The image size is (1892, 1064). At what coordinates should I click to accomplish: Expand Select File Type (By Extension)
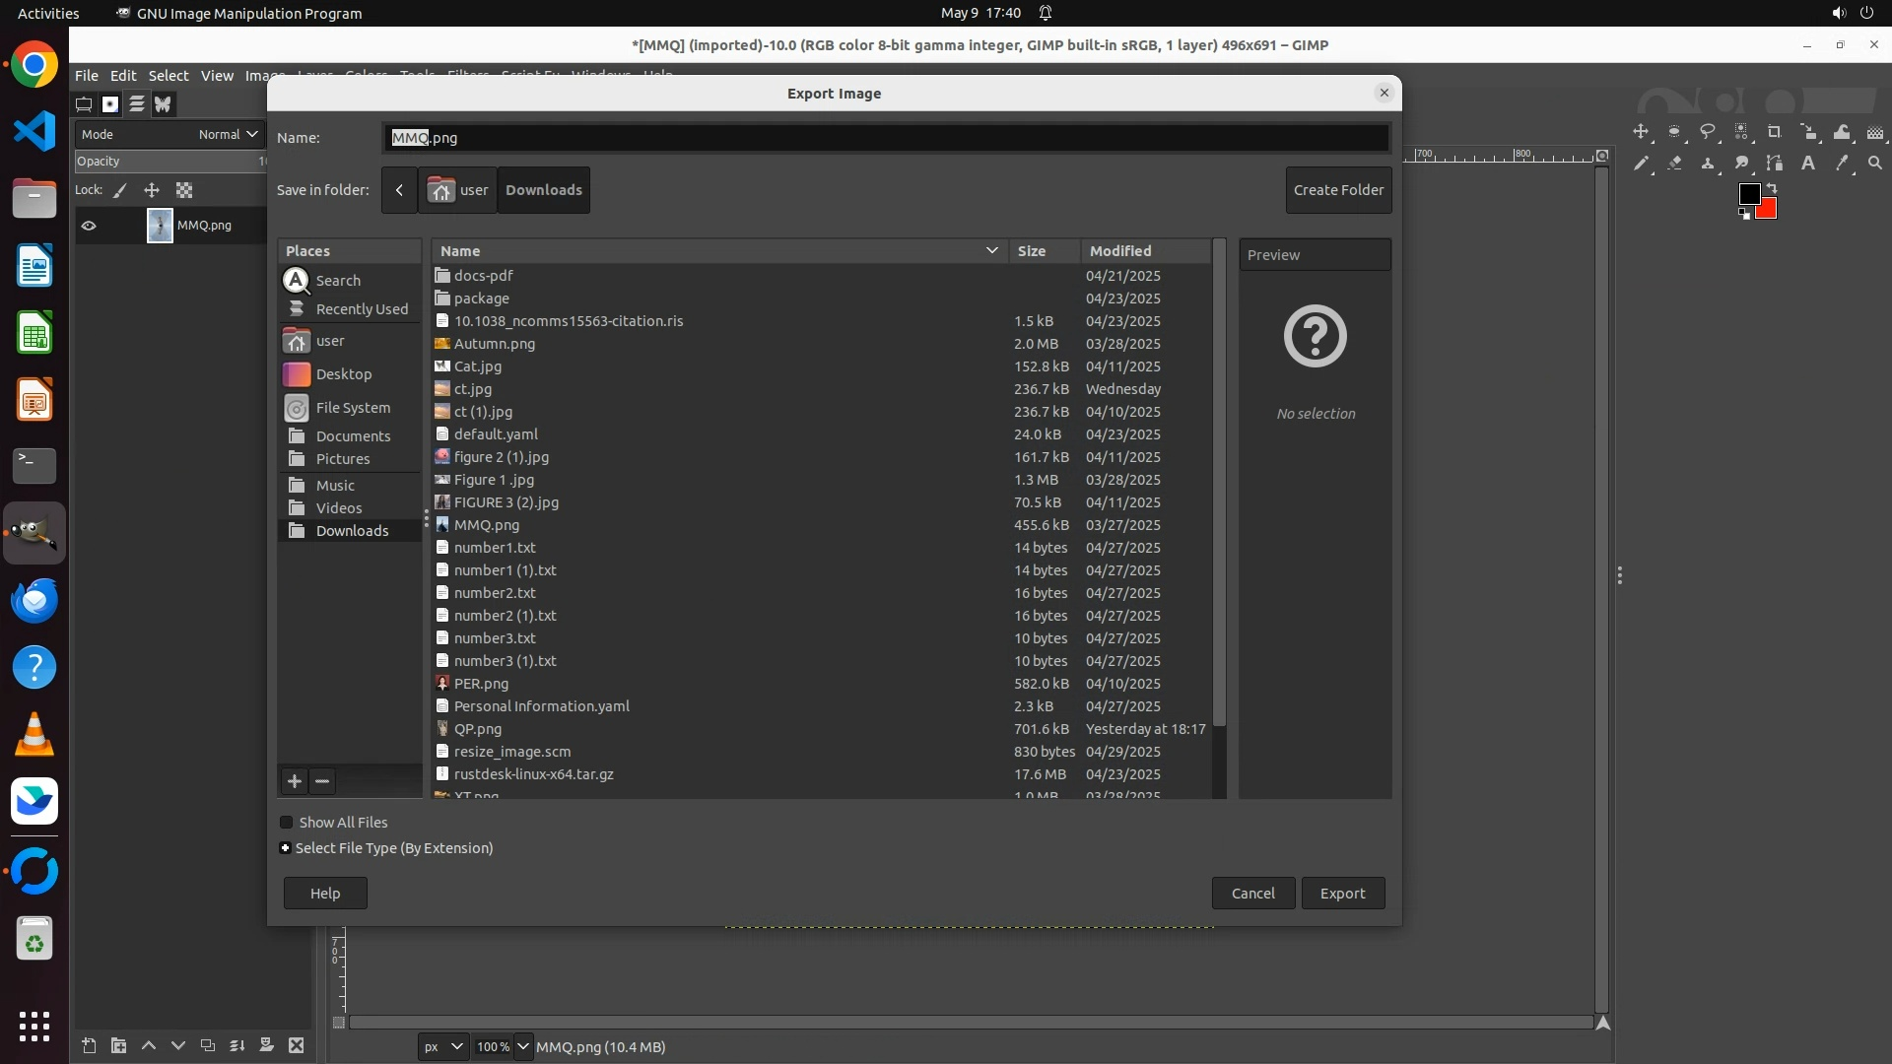click(x=286, y=848)
